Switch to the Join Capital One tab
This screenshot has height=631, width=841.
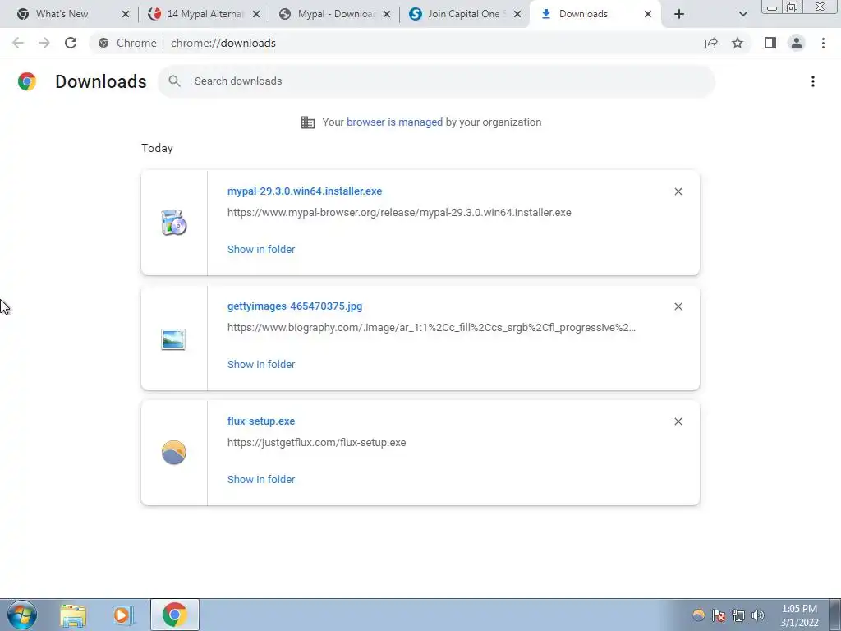pyautogui.click(x=465, y=14)
